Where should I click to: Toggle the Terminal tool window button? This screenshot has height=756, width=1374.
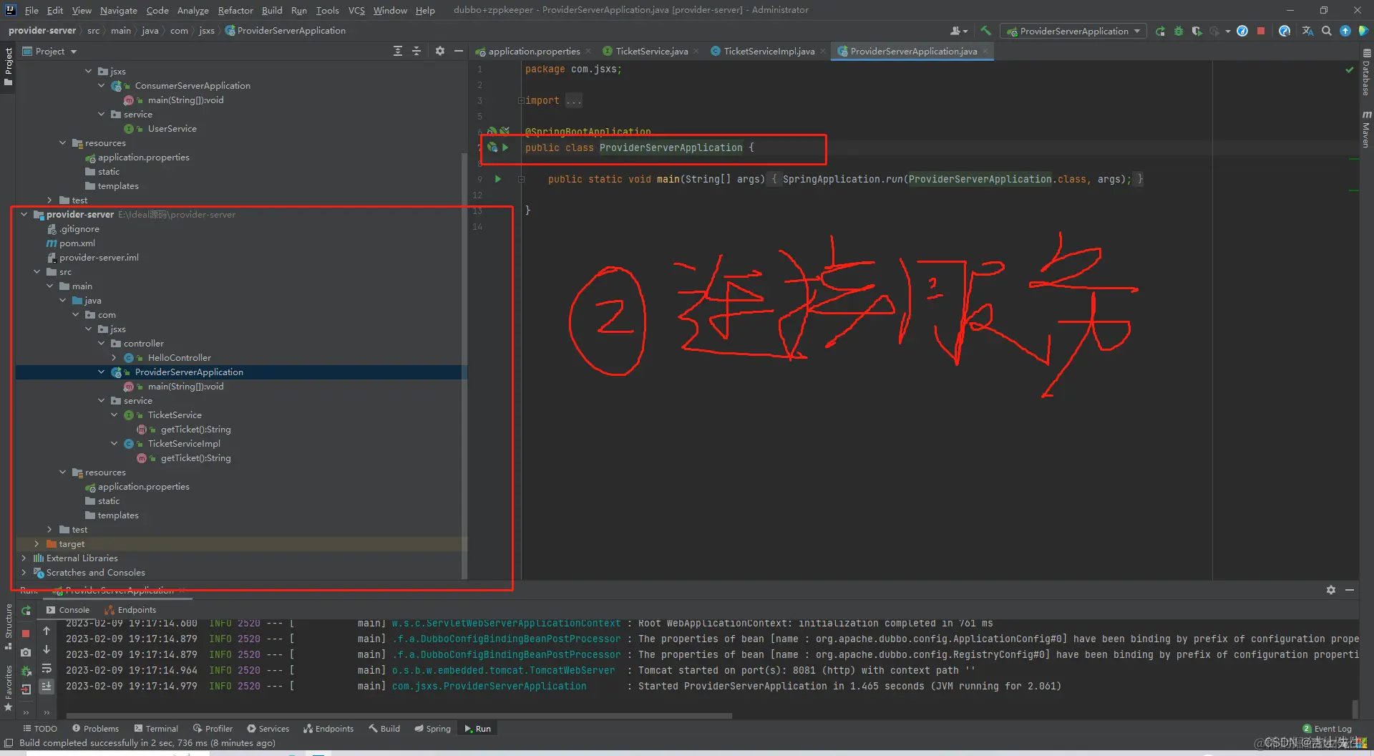[156, 729]
